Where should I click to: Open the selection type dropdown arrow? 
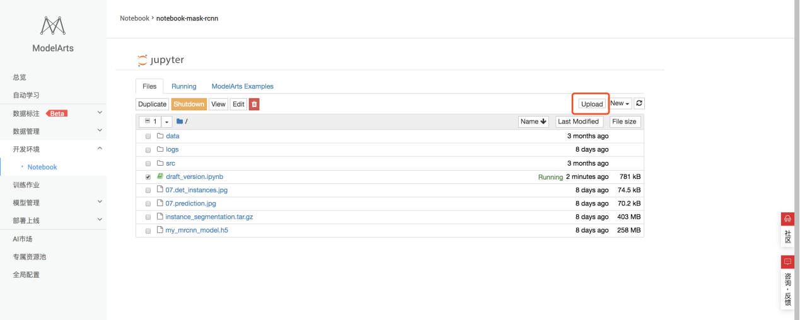click(167, 122)
